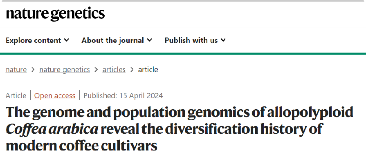Expand the chevron beside Publish with us
366x157 pixels.
pos(223,40)
